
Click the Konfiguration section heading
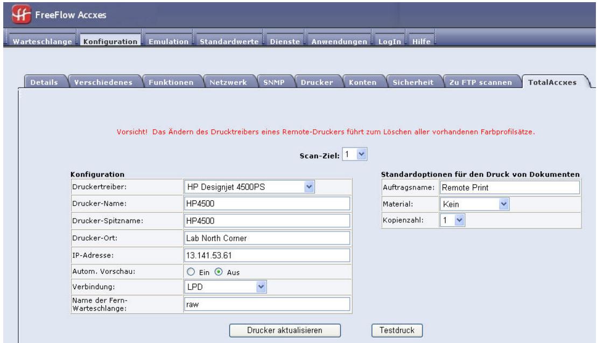pyautogui.click(x=97, y=174)
